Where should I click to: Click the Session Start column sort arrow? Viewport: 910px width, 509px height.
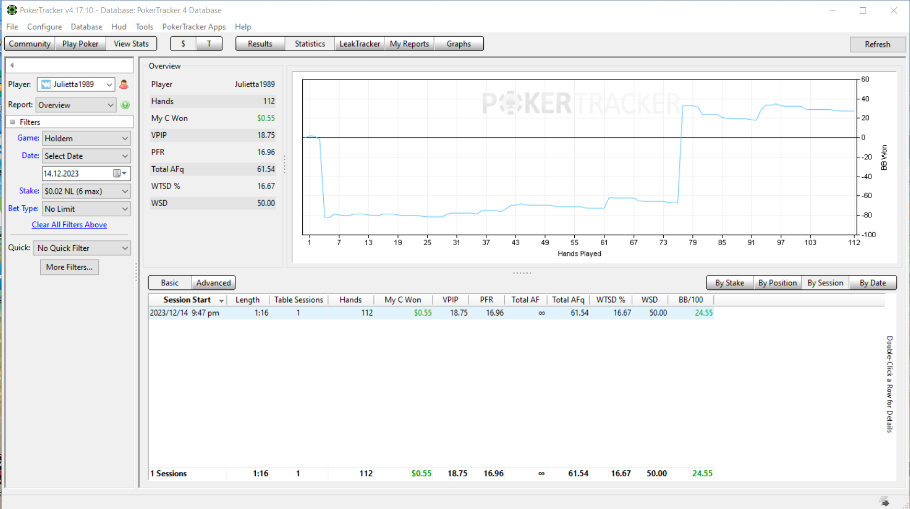click(221, 300)
